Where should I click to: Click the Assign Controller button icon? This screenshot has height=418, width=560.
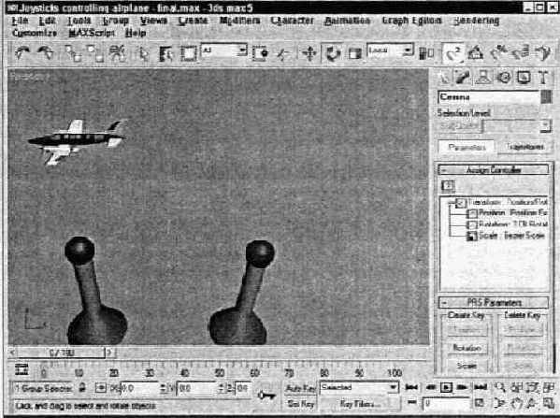coord(448,186)
